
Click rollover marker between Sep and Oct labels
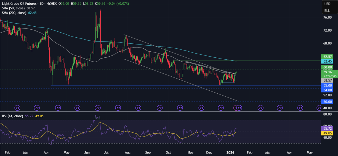point(159,108)
